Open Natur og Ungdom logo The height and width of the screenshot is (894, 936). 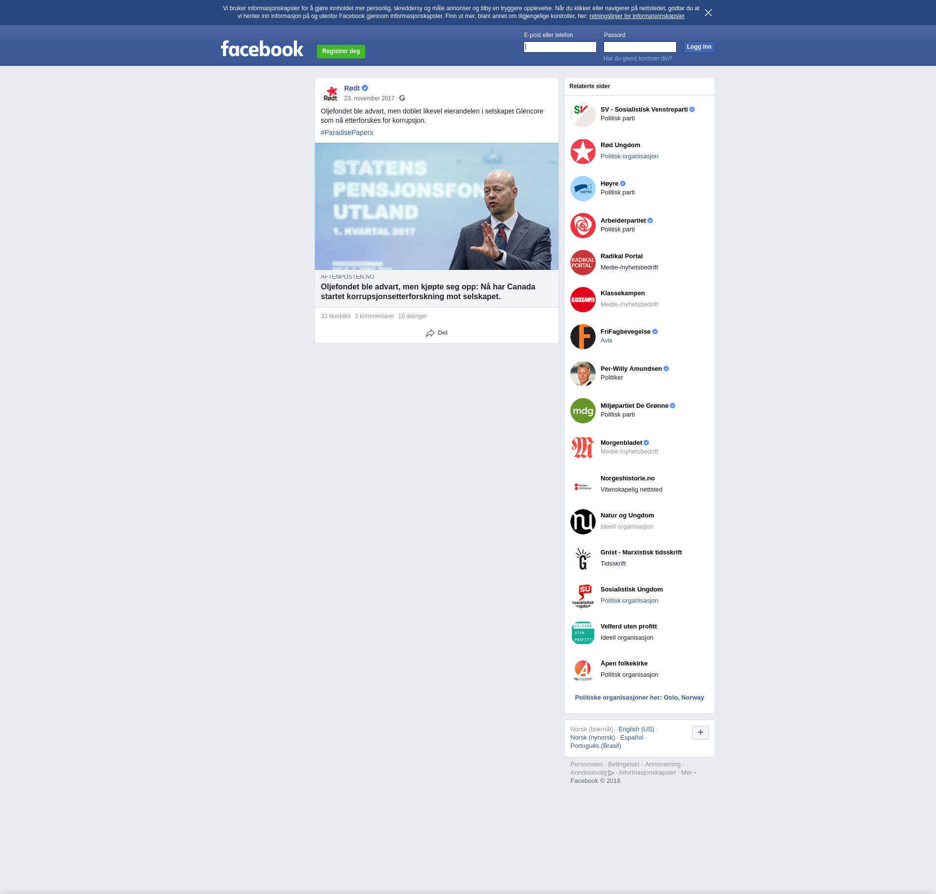(583, 522)
